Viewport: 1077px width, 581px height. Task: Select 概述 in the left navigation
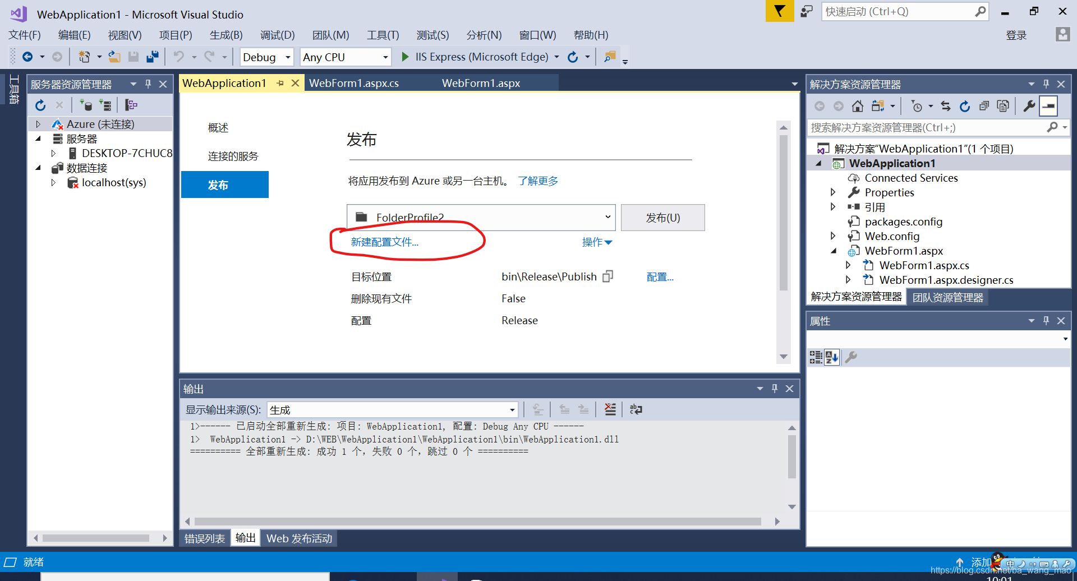(218, 128)
